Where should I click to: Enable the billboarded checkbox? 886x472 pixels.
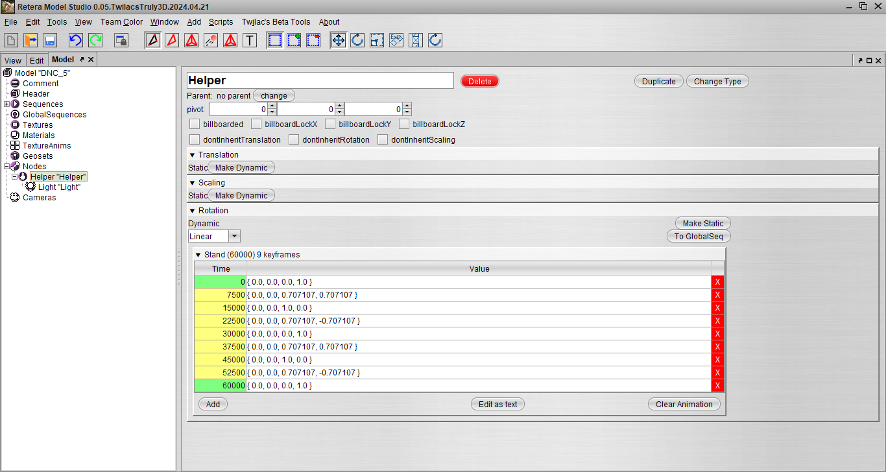pyautogui.click(x=195, y=124)
